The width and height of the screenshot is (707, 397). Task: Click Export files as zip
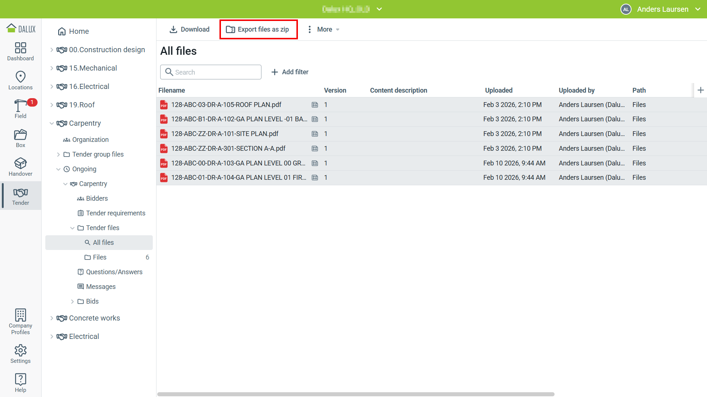(258, 29)
